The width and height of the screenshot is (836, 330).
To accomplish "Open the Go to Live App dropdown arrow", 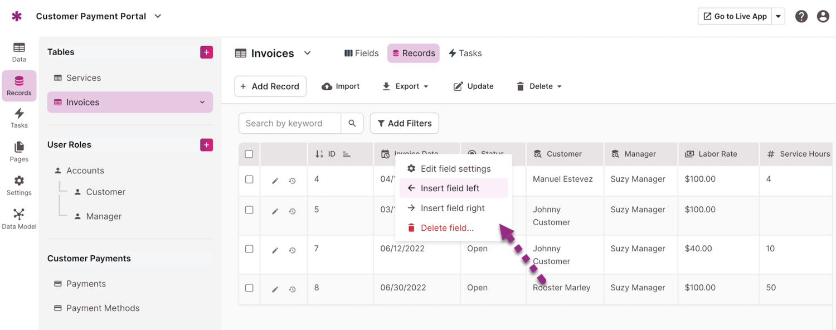I will tap(779, 16).
